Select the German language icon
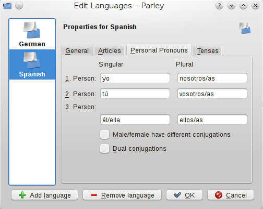The image size is (263, 209). click(32, 30)
